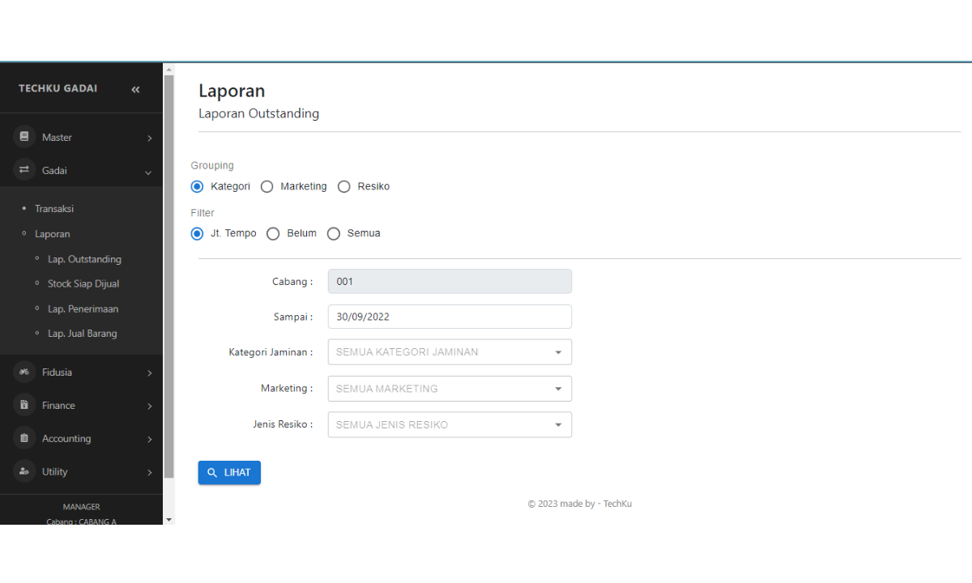
Task: Open Lap. Penerimaan in the sidebar
Action: coord(83,309)
